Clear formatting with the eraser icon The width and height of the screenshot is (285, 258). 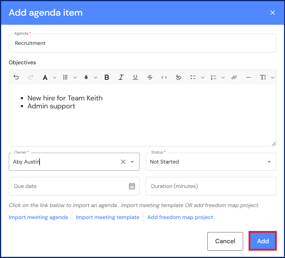point(179,77)
